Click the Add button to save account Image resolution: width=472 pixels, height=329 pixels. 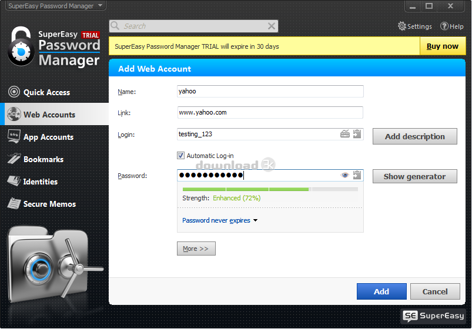(x=381, y=291)
